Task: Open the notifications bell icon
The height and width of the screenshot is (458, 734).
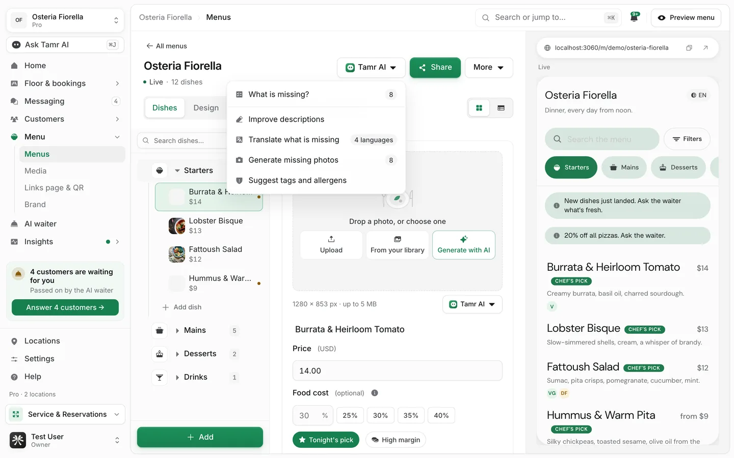Action: (634, 17)
